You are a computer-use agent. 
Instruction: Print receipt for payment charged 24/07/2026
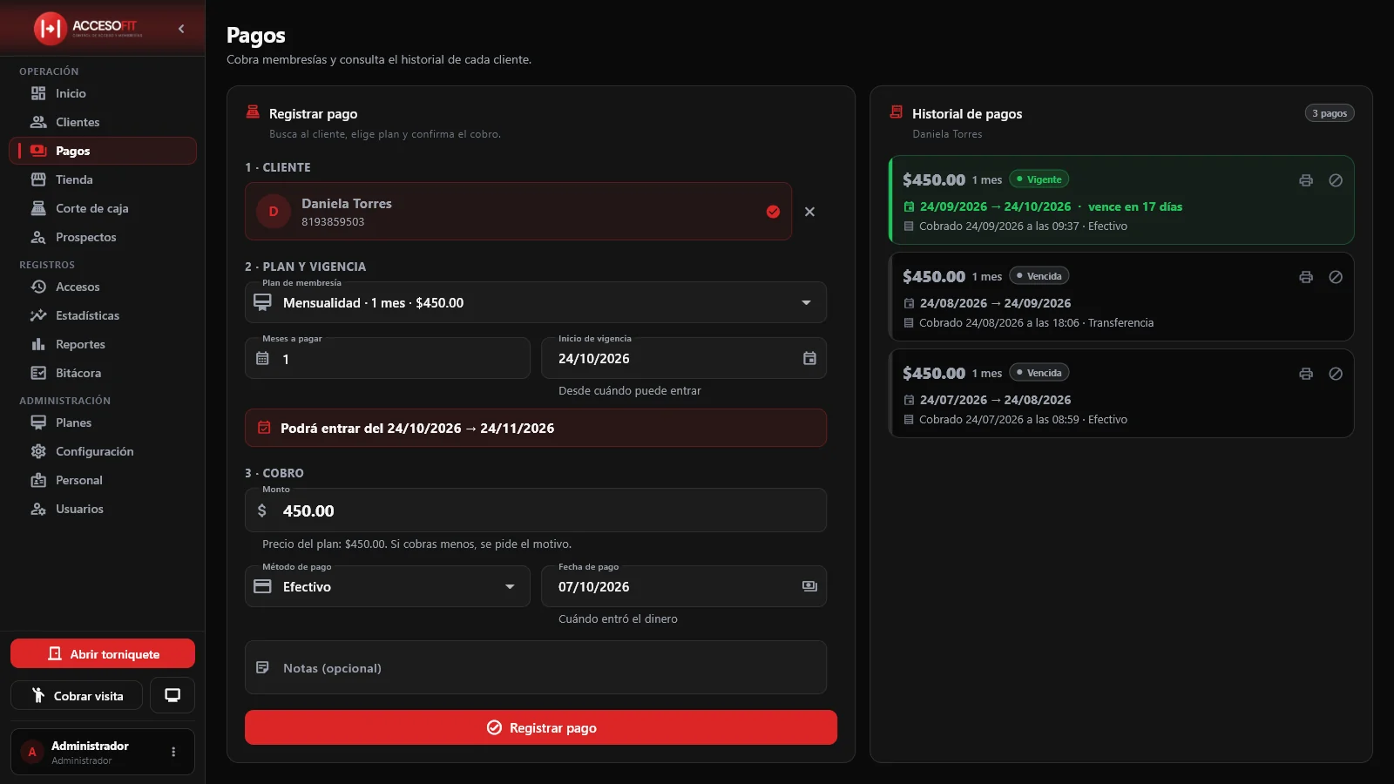tap(1306, 374)
